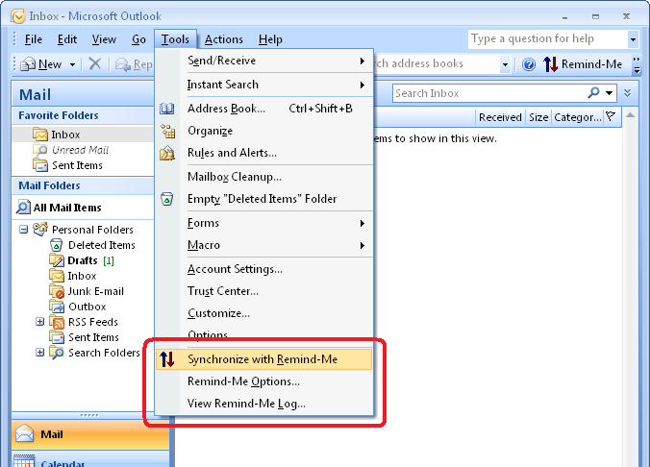This screenshot has width=650, height=467.
Task: Open the Actions menu
Action: point(224,39)
